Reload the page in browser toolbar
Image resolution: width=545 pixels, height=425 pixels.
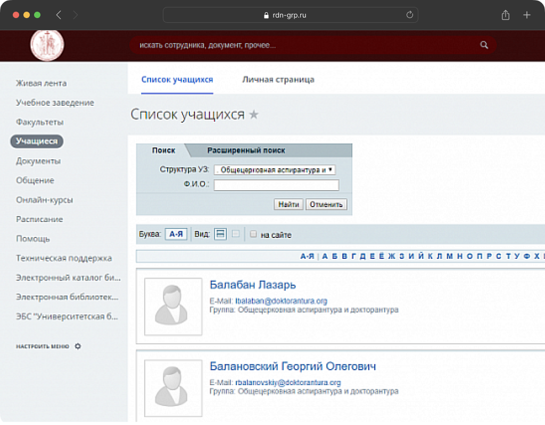tap(409, 15)
